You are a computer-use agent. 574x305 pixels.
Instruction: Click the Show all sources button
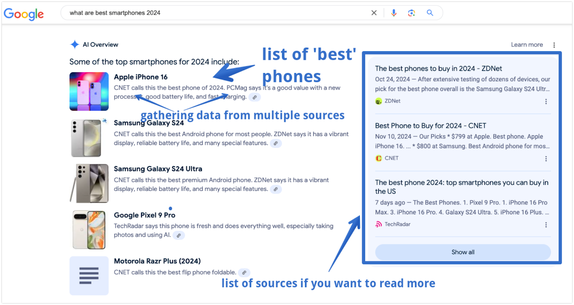pos(463,252)
